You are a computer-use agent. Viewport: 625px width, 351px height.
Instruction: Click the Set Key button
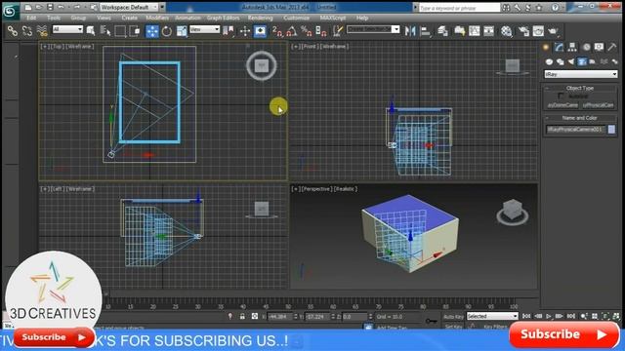[x=453, y=327]
